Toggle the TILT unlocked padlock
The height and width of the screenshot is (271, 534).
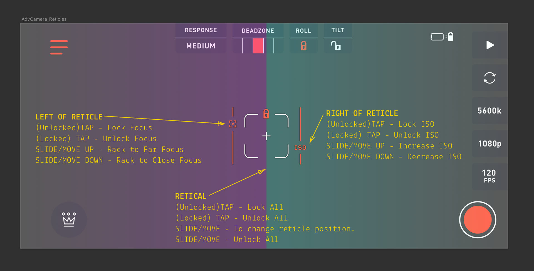(336, 46)
